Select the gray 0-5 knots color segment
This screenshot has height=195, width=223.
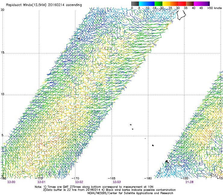[135, 4]
